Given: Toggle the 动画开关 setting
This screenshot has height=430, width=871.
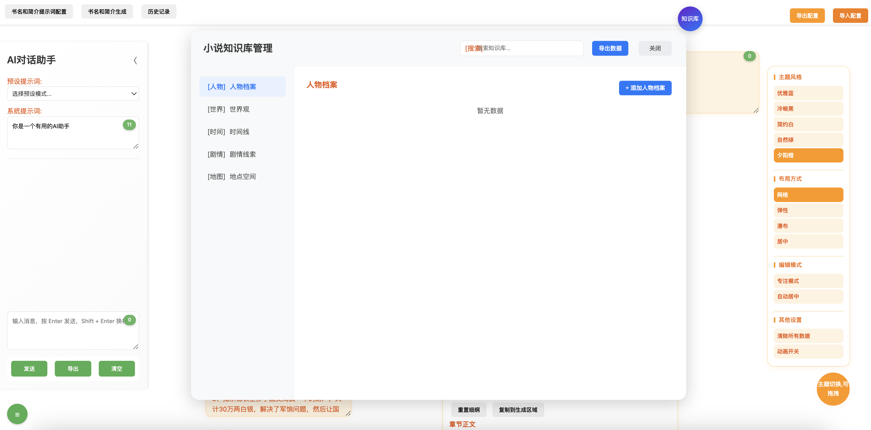Looking at the screenshot, I should click(808, 351).
